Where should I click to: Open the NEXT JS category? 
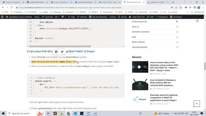(136, 27)
